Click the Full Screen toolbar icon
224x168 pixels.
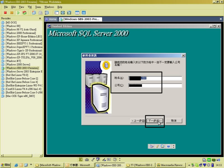(x=69, y=13)
